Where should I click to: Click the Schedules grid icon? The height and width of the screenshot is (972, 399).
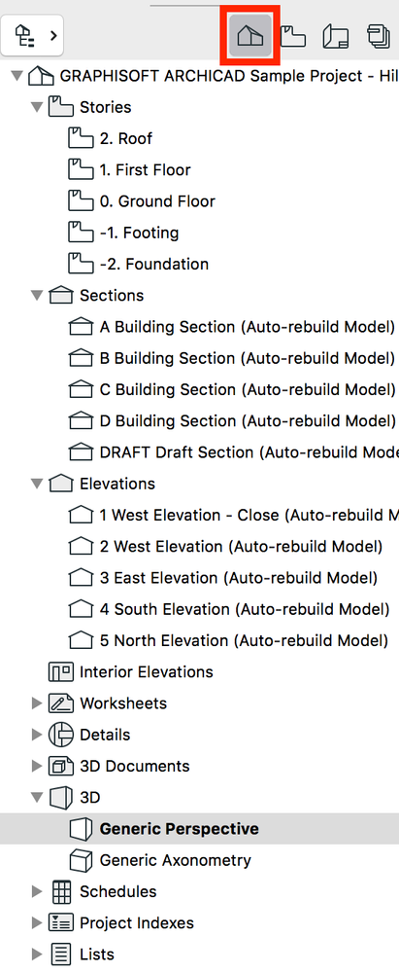coord(60,891)
